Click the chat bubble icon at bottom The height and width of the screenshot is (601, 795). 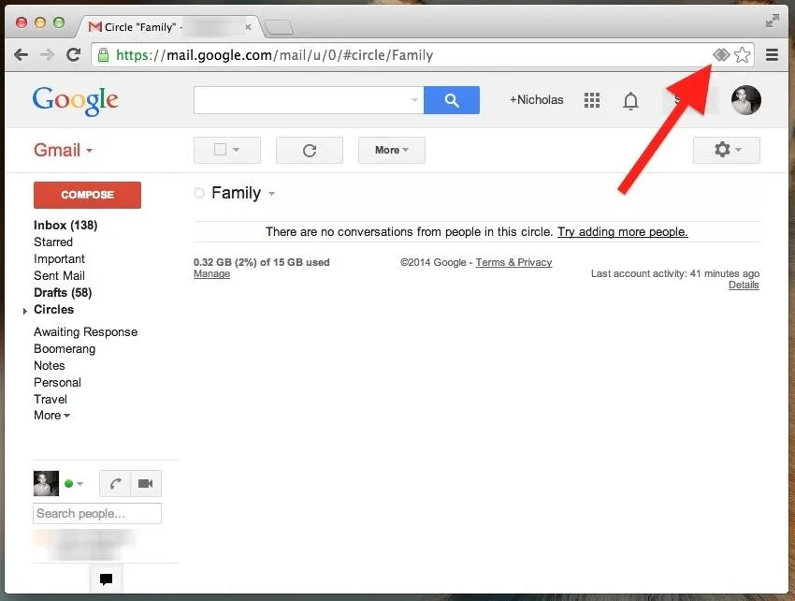106,579
